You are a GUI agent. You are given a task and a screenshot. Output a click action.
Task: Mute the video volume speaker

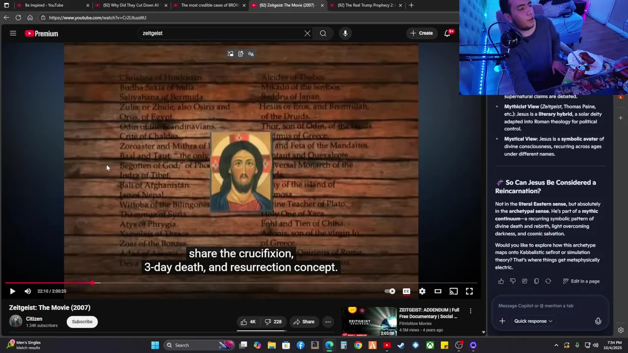(x=28, y=291)
